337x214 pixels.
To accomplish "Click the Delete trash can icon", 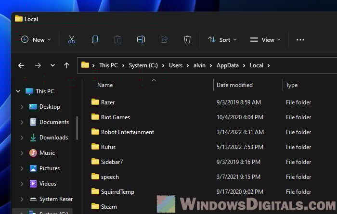I will point(187,40).
